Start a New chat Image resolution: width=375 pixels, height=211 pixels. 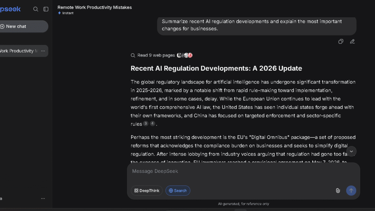pos(24,26)
